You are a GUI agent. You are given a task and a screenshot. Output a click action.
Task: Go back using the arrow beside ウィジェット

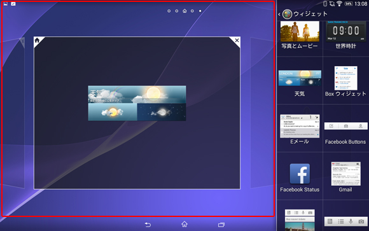(x=279, y=15)
